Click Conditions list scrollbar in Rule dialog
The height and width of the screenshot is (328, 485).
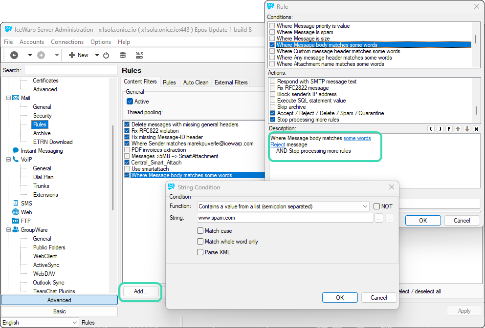point(476,39)
